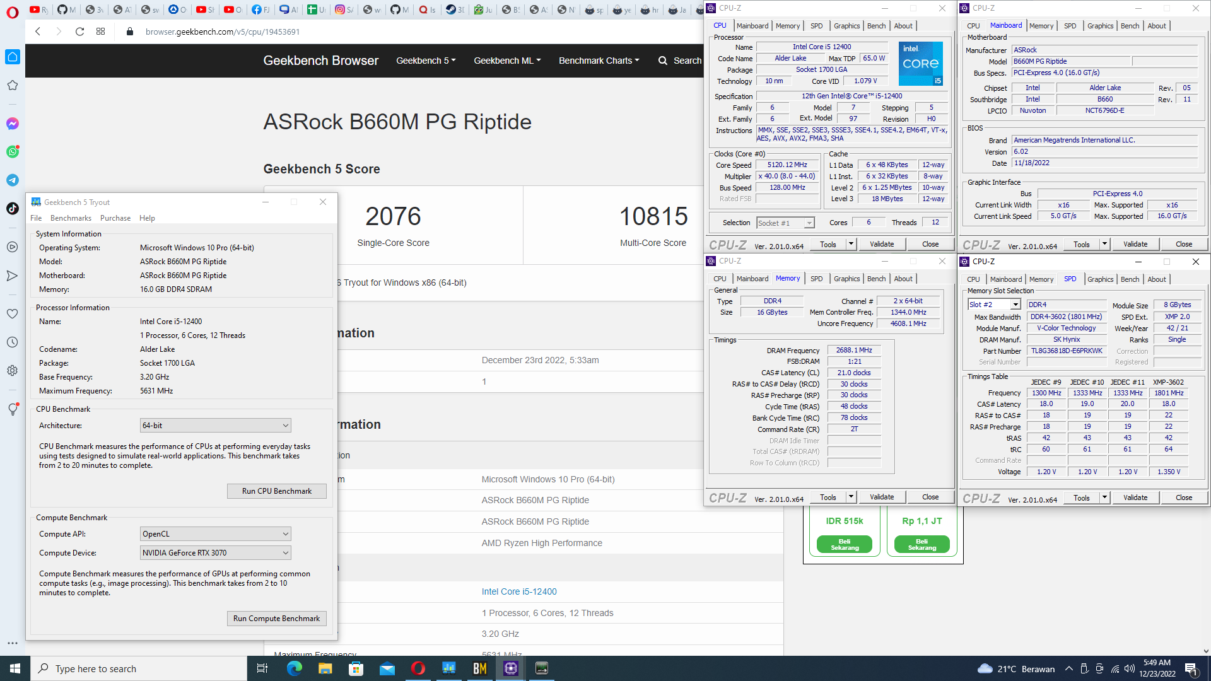
Task: Click Validate in CPU-Z CPU window
Action: 882,244
